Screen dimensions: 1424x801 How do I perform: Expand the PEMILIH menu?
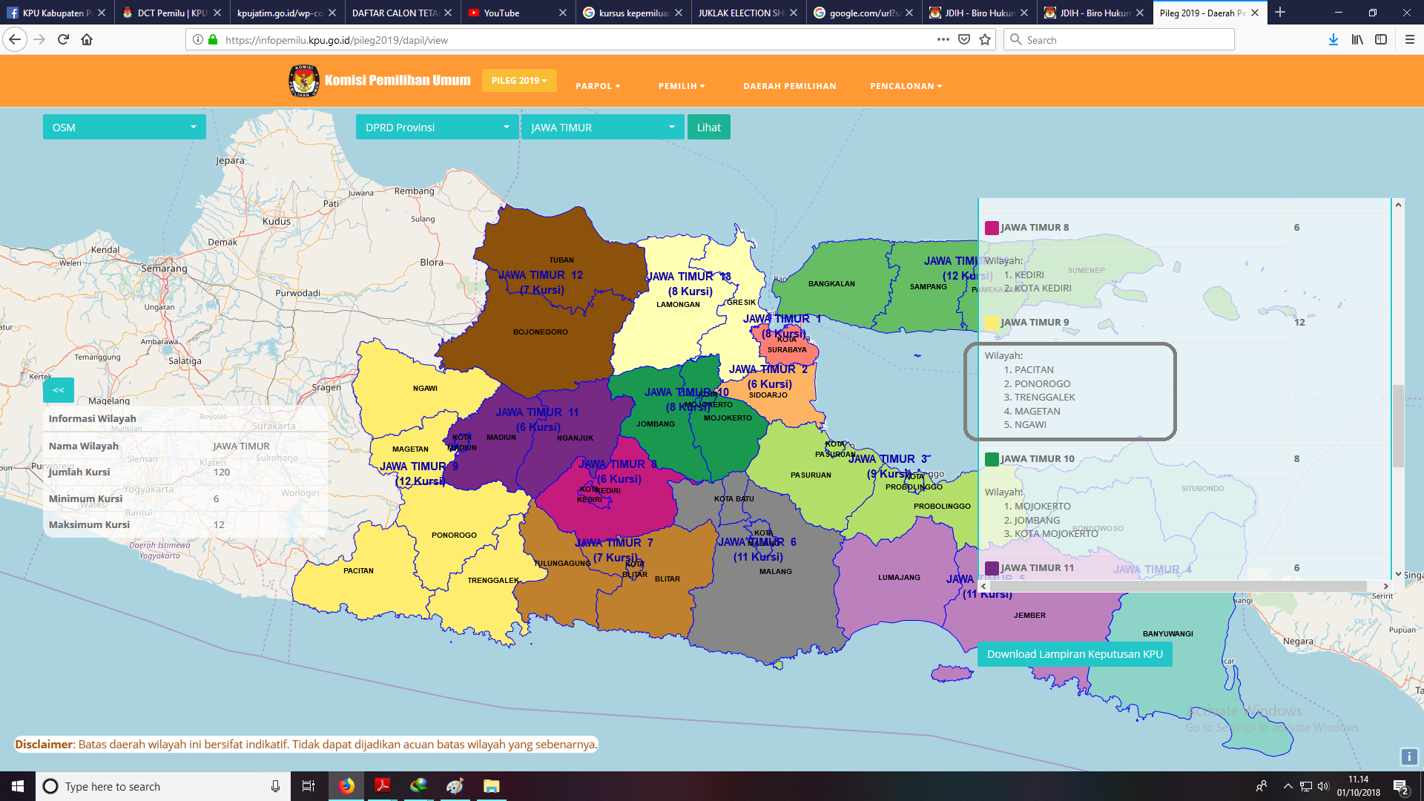click(x=682, y=86)
